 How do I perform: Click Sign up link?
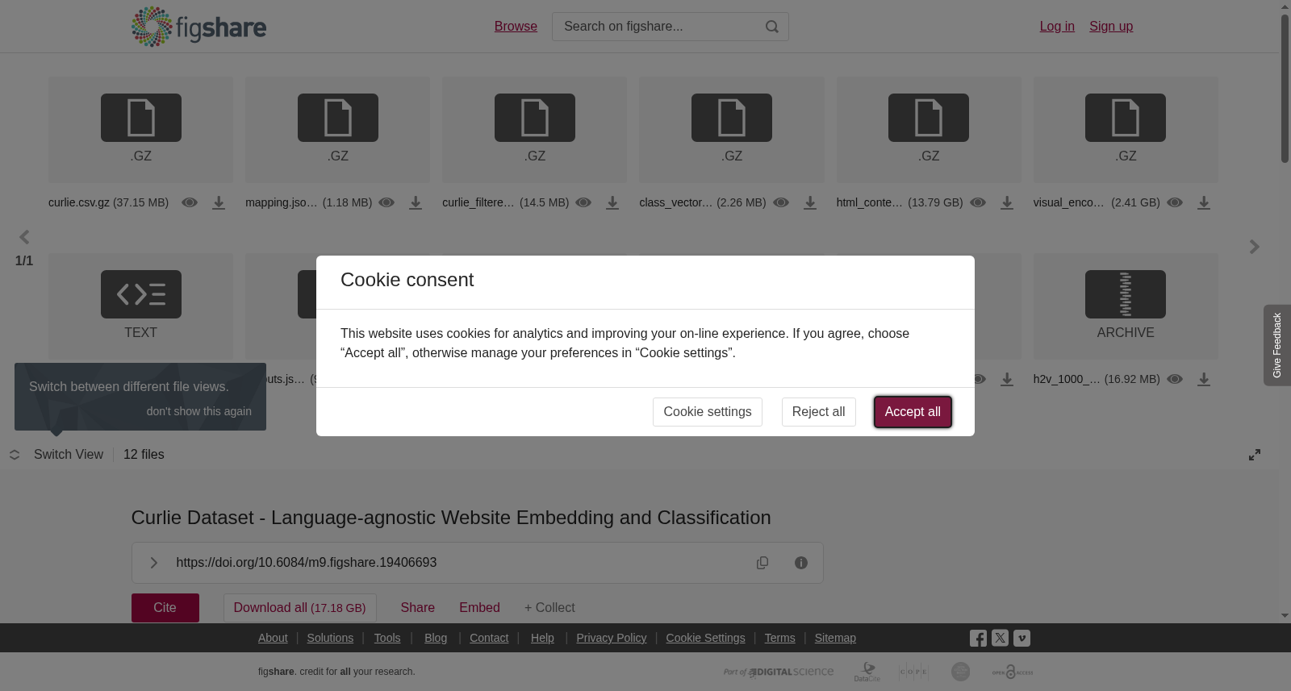click(1111, 27)
